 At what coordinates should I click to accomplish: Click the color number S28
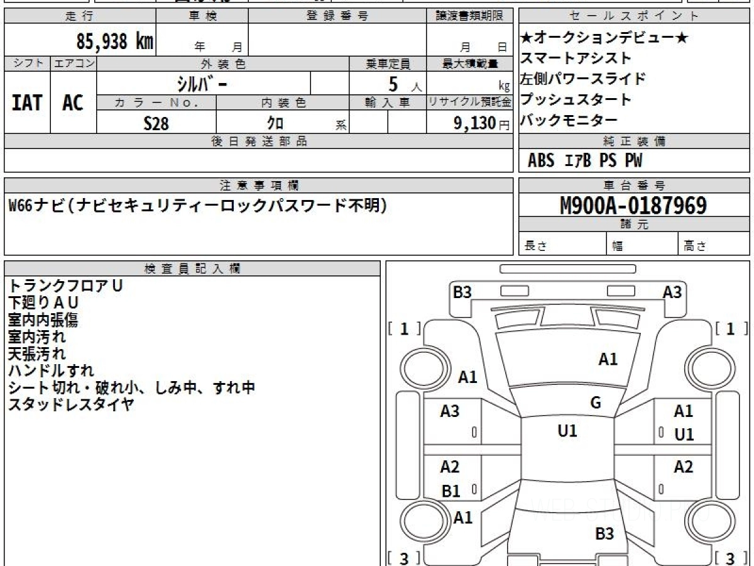coord(156,123)
